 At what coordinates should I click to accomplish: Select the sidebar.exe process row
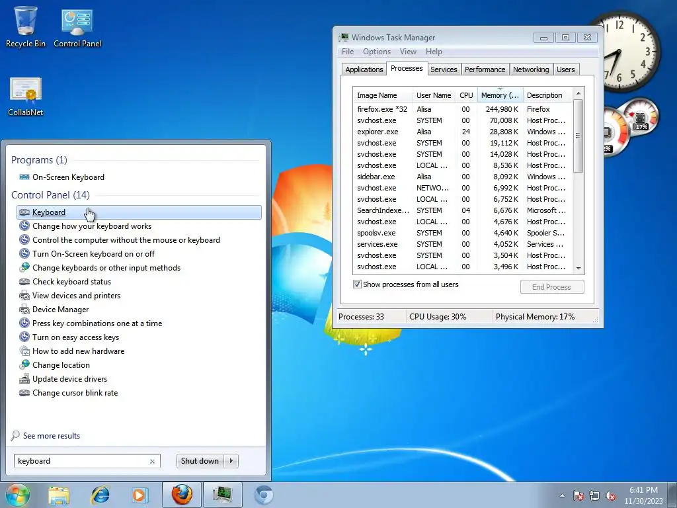(463, 177)
